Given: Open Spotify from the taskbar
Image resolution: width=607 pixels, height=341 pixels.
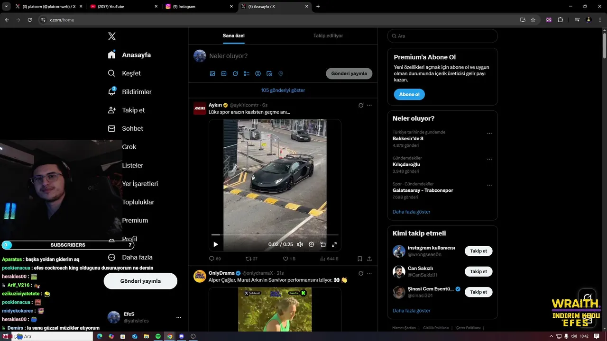Looking at the screenshot, I should tap(158, 336).
